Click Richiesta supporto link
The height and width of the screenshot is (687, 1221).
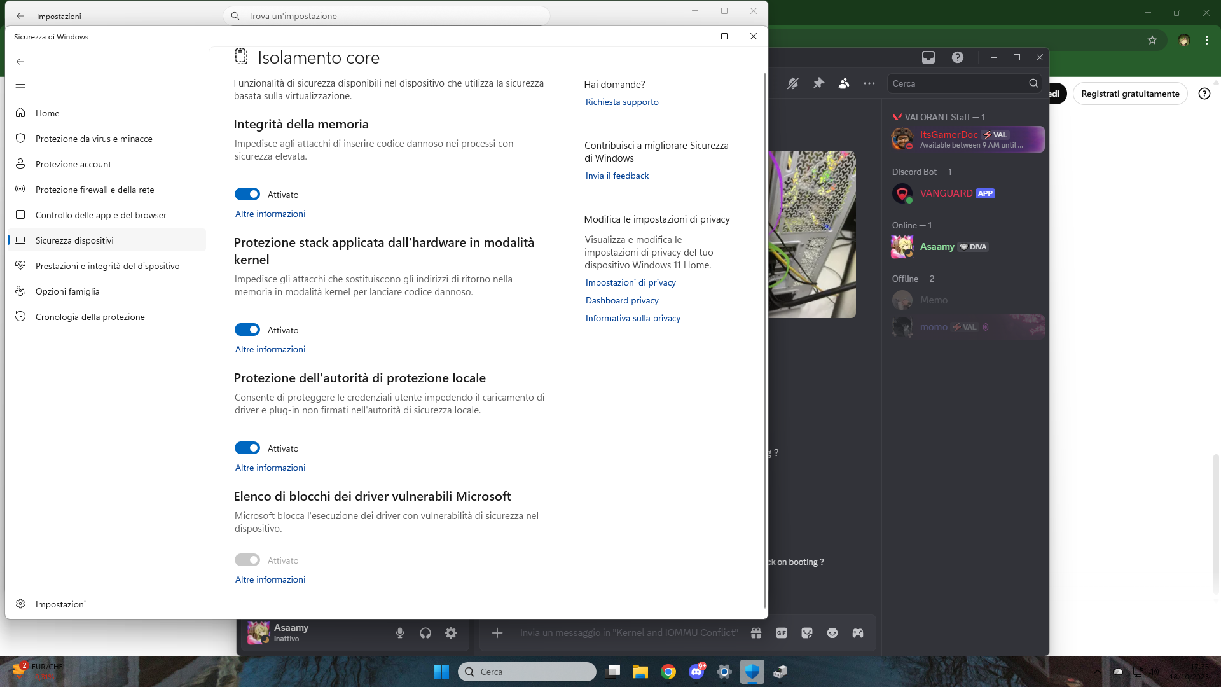[x=622, y=102]
